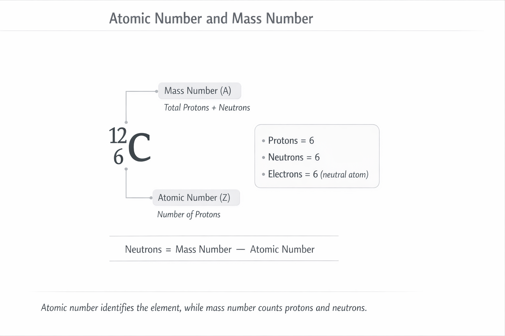Select the Protons = 6 bullet line

click(x=288, y=140)
